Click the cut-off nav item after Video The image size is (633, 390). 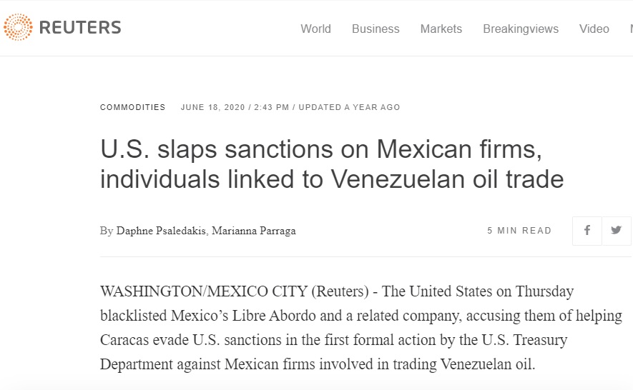pos(630,29)
